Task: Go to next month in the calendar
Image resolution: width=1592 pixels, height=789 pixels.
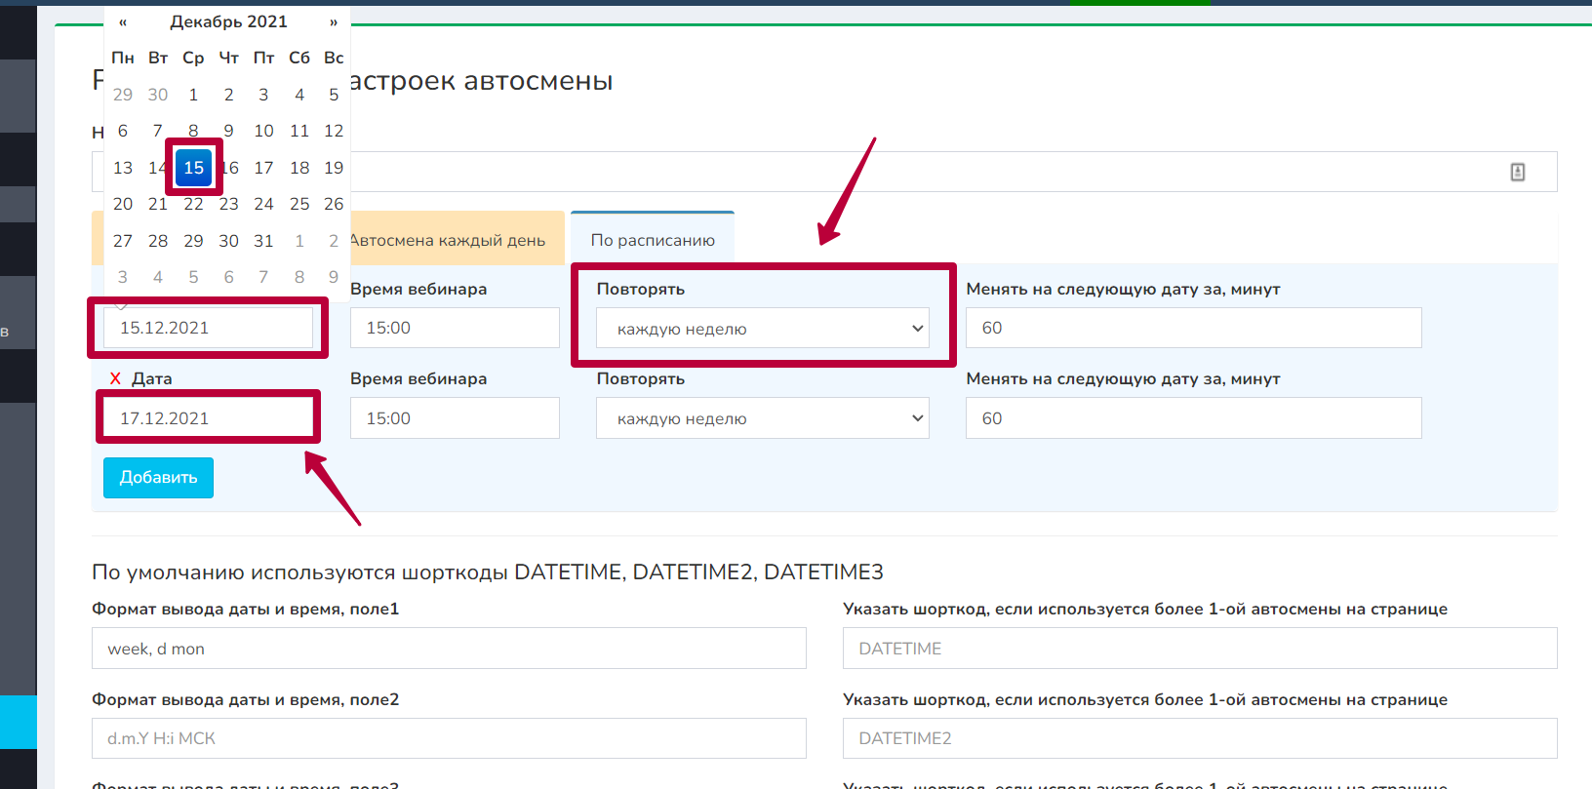Action: point(334,22)
